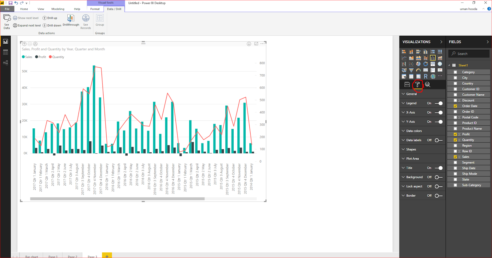Select the gauge visualization
492x258 pixels.
coord(419,70)
